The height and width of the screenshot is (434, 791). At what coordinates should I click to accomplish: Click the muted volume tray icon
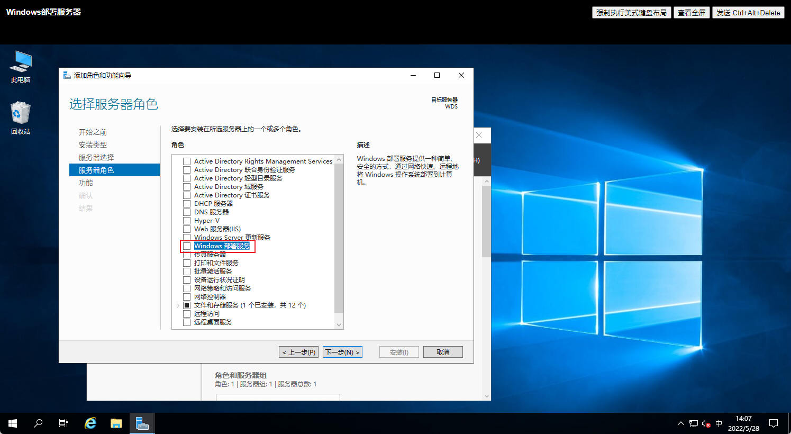(706, 423)
